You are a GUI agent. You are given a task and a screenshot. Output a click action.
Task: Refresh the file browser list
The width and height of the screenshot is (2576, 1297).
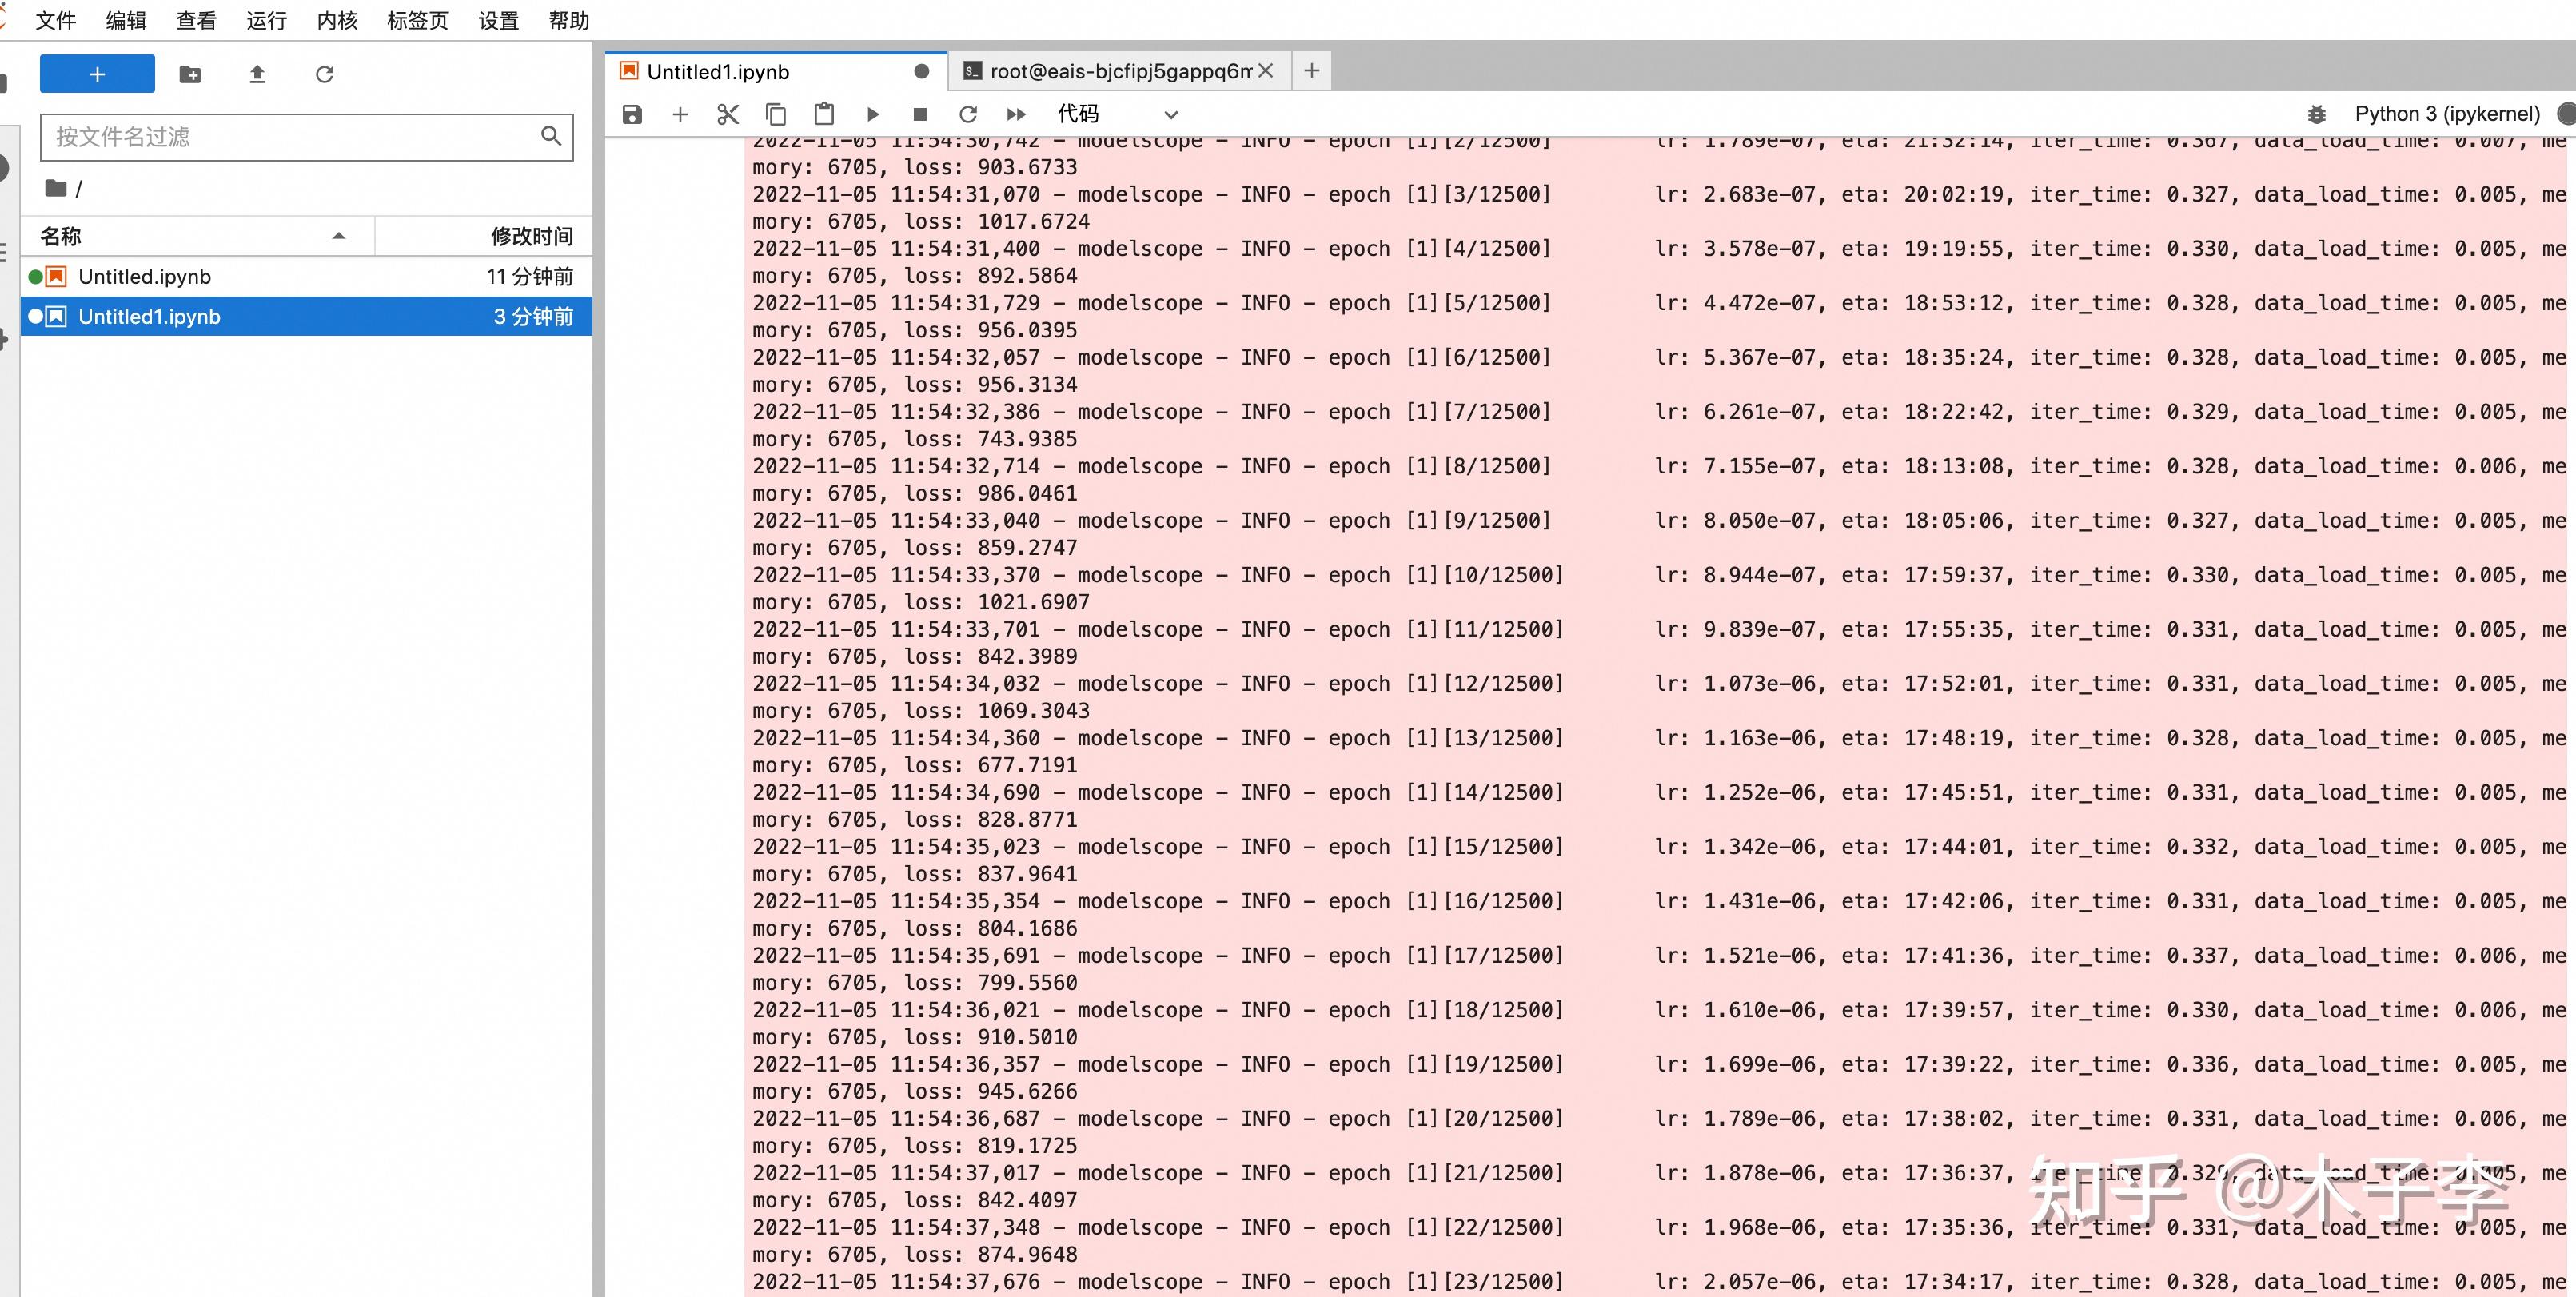[324, 74]
